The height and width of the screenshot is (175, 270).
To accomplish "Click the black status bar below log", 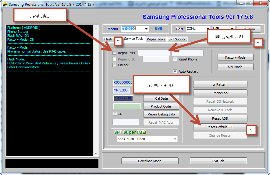I will click(52, 164).
